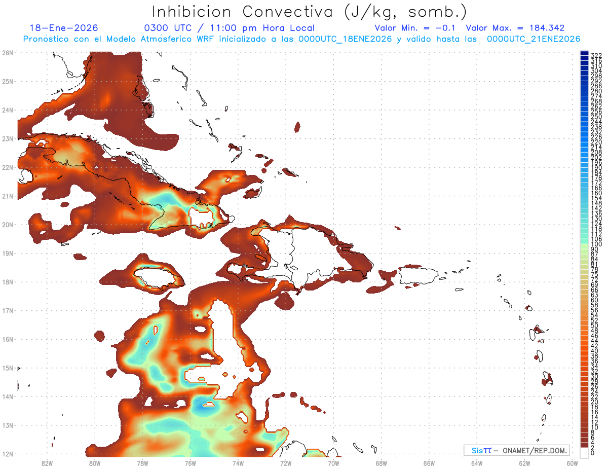Click the white 0 color bar swatch
Image resolution: width=608 pixels, height=470 pixels.
584,453
